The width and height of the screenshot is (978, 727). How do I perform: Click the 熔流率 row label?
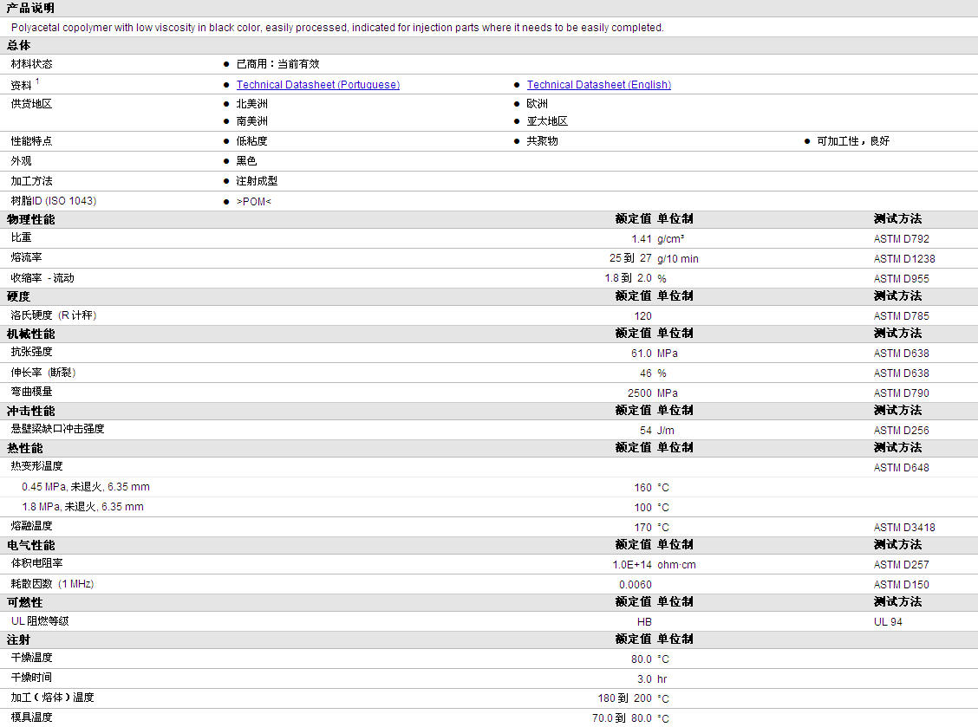coord(26,256)
